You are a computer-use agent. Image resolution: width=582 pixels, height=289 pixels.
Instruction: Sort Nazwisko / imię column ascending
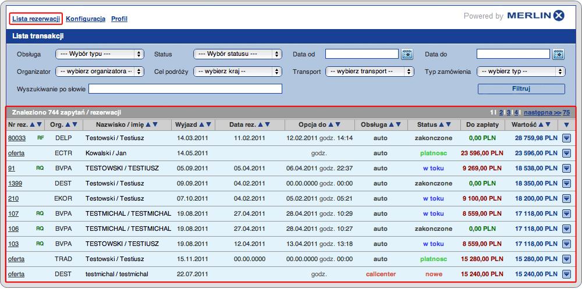(x=148, y=125)
